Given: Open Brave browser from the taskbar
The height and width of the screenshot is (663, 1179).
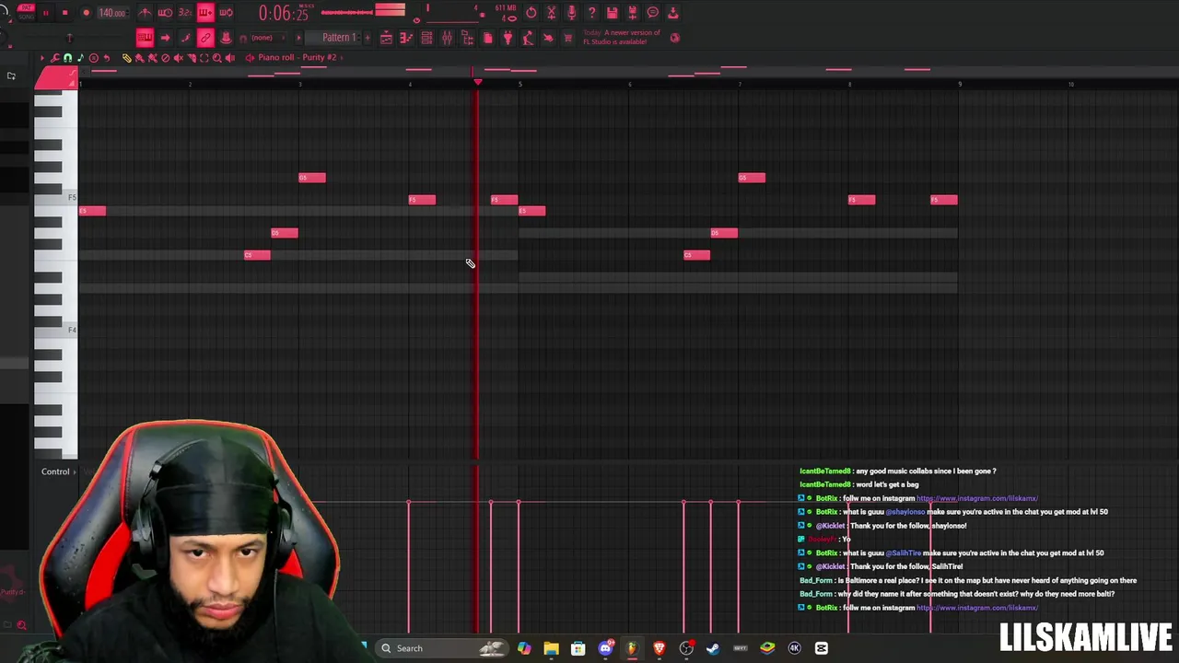Looking at the screenshot, I should (659, 648).
